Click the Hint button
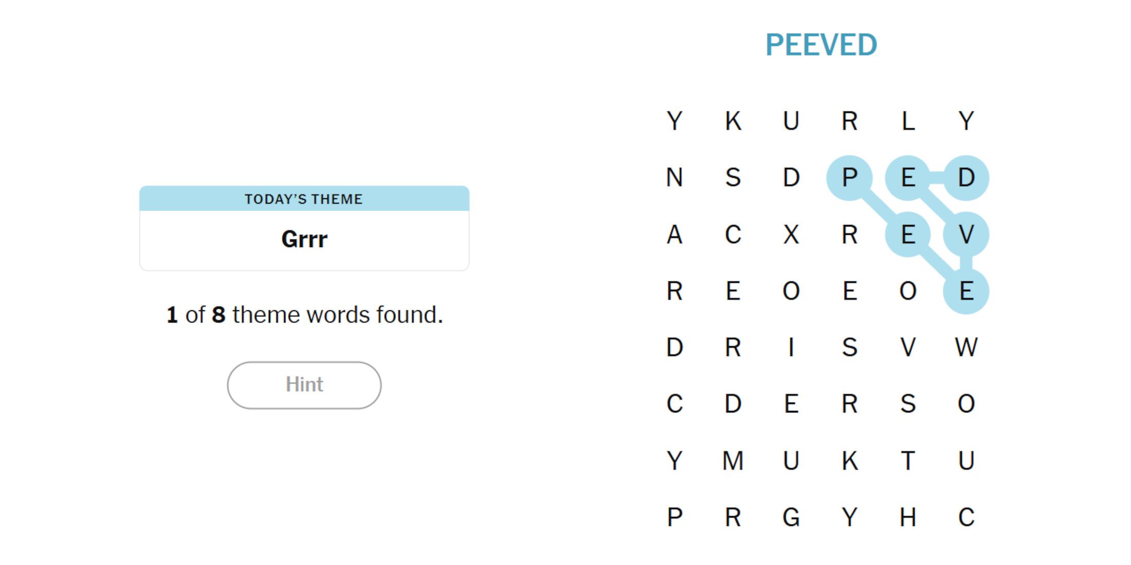Image resolution: width=1131 pixels, height=565 pixels. point(304,385)
